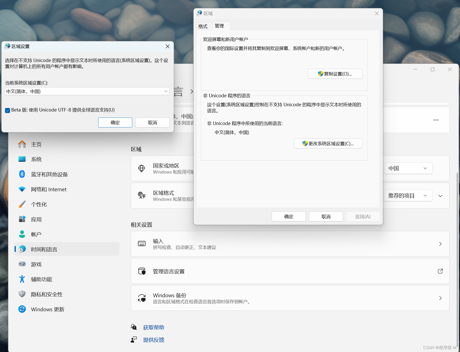The height and width of the screenshot is (352, 460).
Task: Toggle the Beta 版 Unicode UTF-8 checkbox
Action: pos(8,110)
